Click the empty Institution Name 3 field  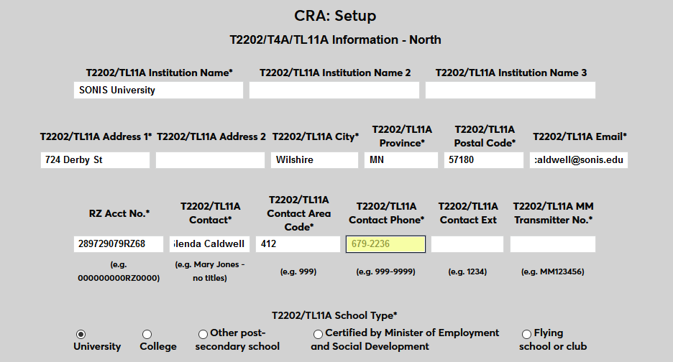[511, 90]
